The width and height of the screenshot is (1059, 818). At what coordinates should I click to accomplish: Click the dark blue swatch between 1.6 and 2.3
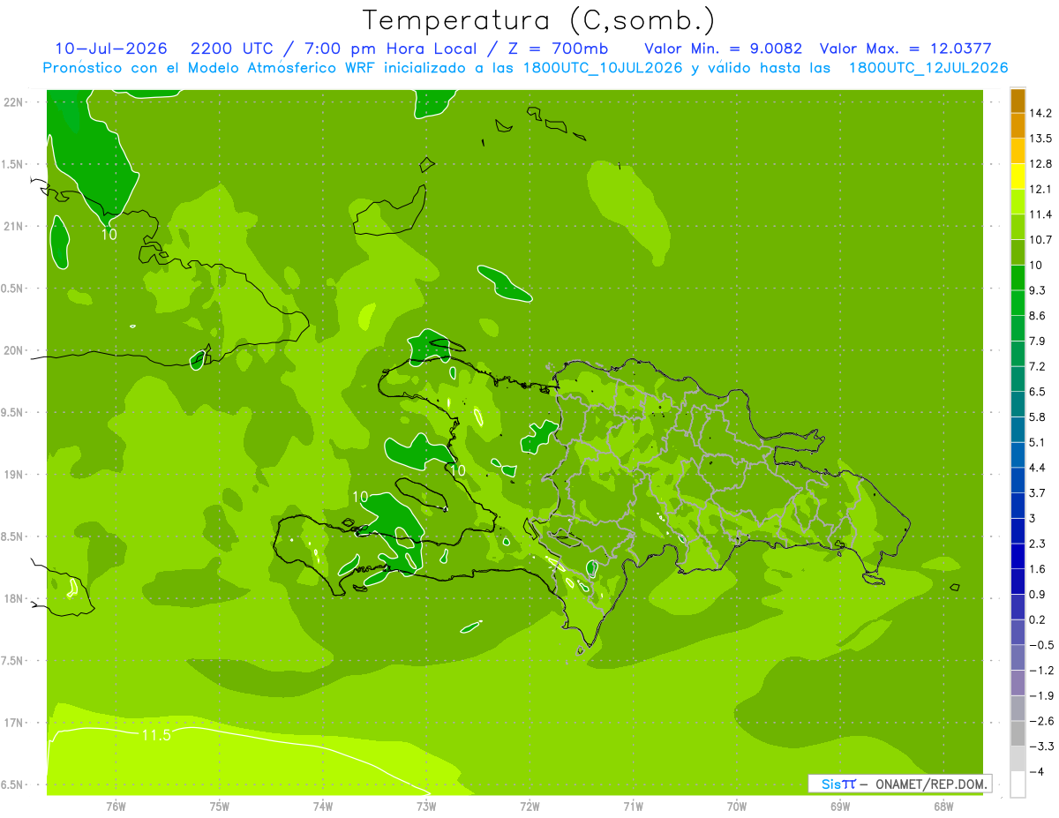(x=1018, y=557)
